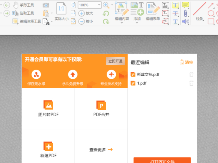
Task: Select the callout text box tool with red arrow
Action: (x=165, y=21)
